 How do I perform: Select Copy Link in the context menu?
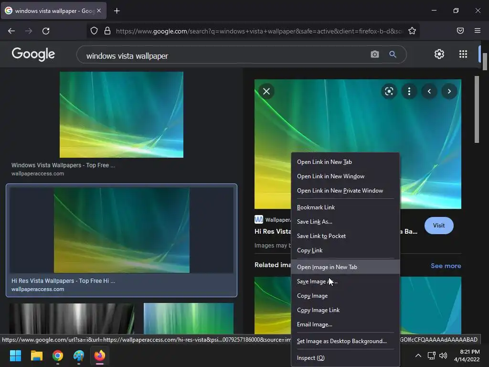click(345, 250)
